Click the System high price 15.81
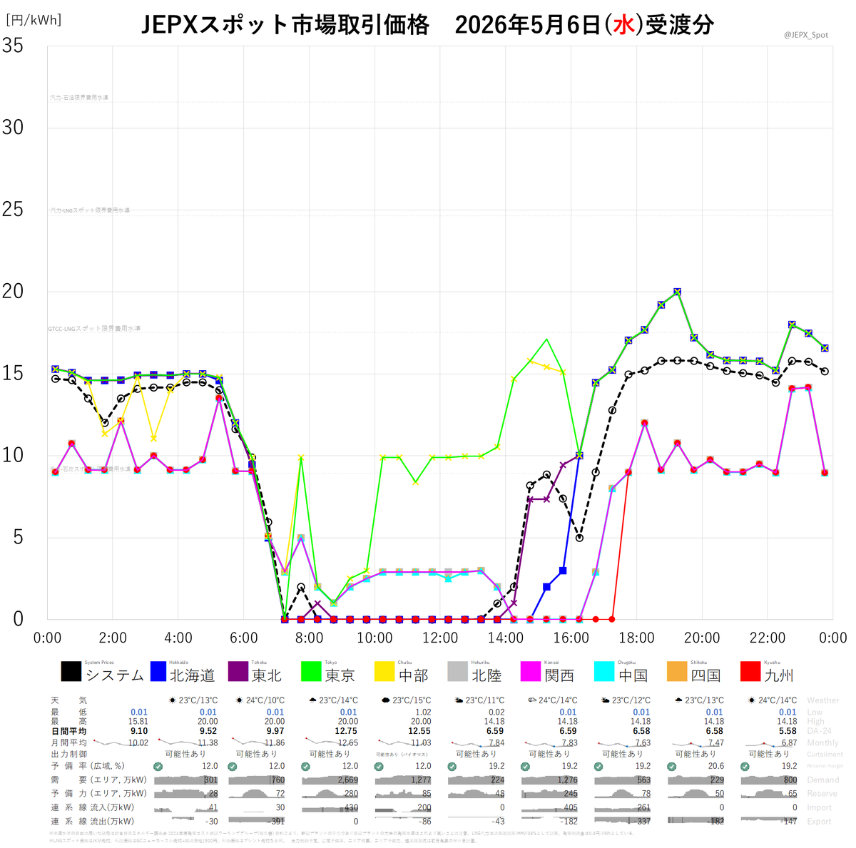Image resolution: width=856 pixels, height=848 pixels. tap(138, 722)
